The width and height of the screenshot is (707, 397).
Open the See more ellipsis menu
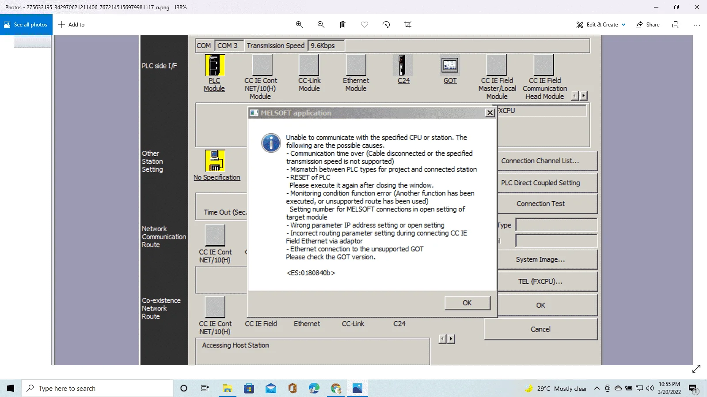(x=697, y=25)
